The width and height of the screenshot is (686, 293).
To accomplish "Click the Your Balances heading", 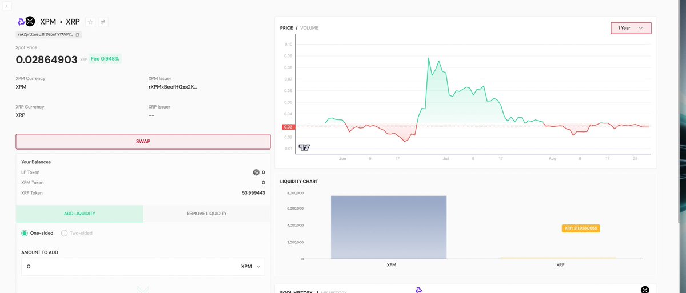I will (x=36, y=162).
